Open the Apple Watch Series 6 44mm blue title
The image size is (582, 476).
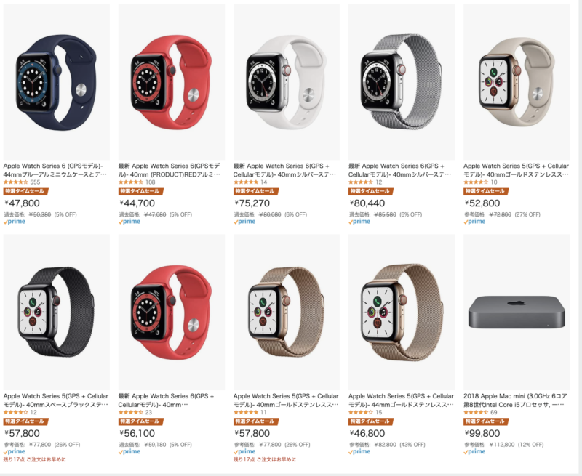pyautogui.click(x=55, y=170)
